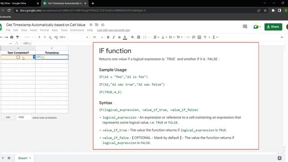Screen dimensions: 288x162
Task: Open the Help menu
Action: tap(90, 30)
